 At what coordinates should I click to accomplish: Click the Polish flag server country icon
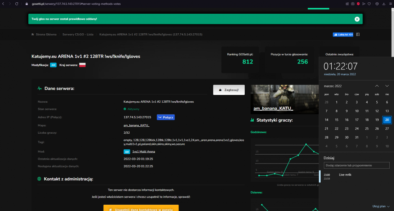82,65
